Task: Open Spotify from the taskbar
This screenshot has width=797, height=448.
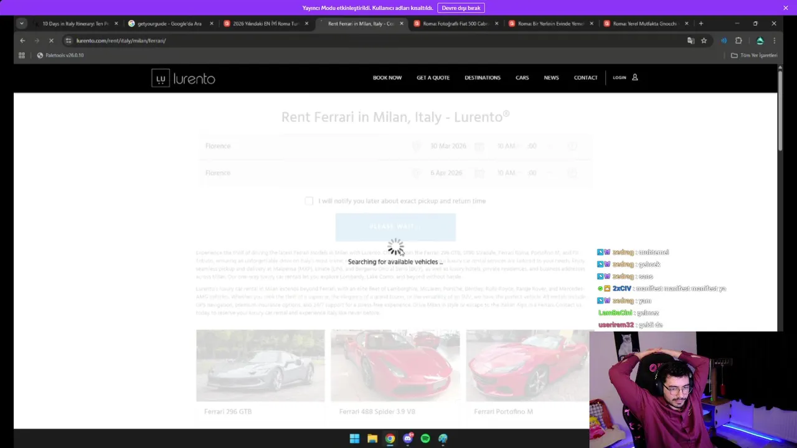Action: pos(425,439)
